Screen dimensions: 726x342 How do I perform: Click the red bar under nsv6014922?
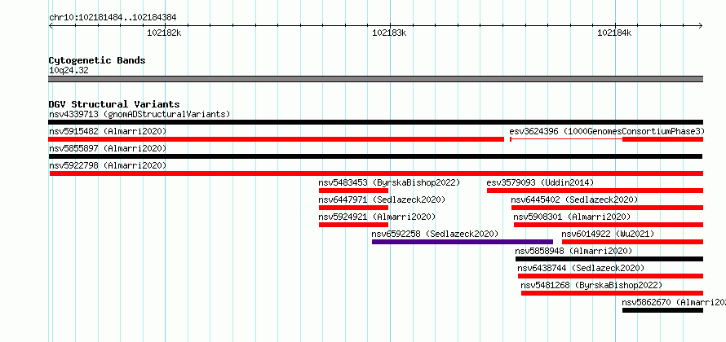click(x=632, y=242)
